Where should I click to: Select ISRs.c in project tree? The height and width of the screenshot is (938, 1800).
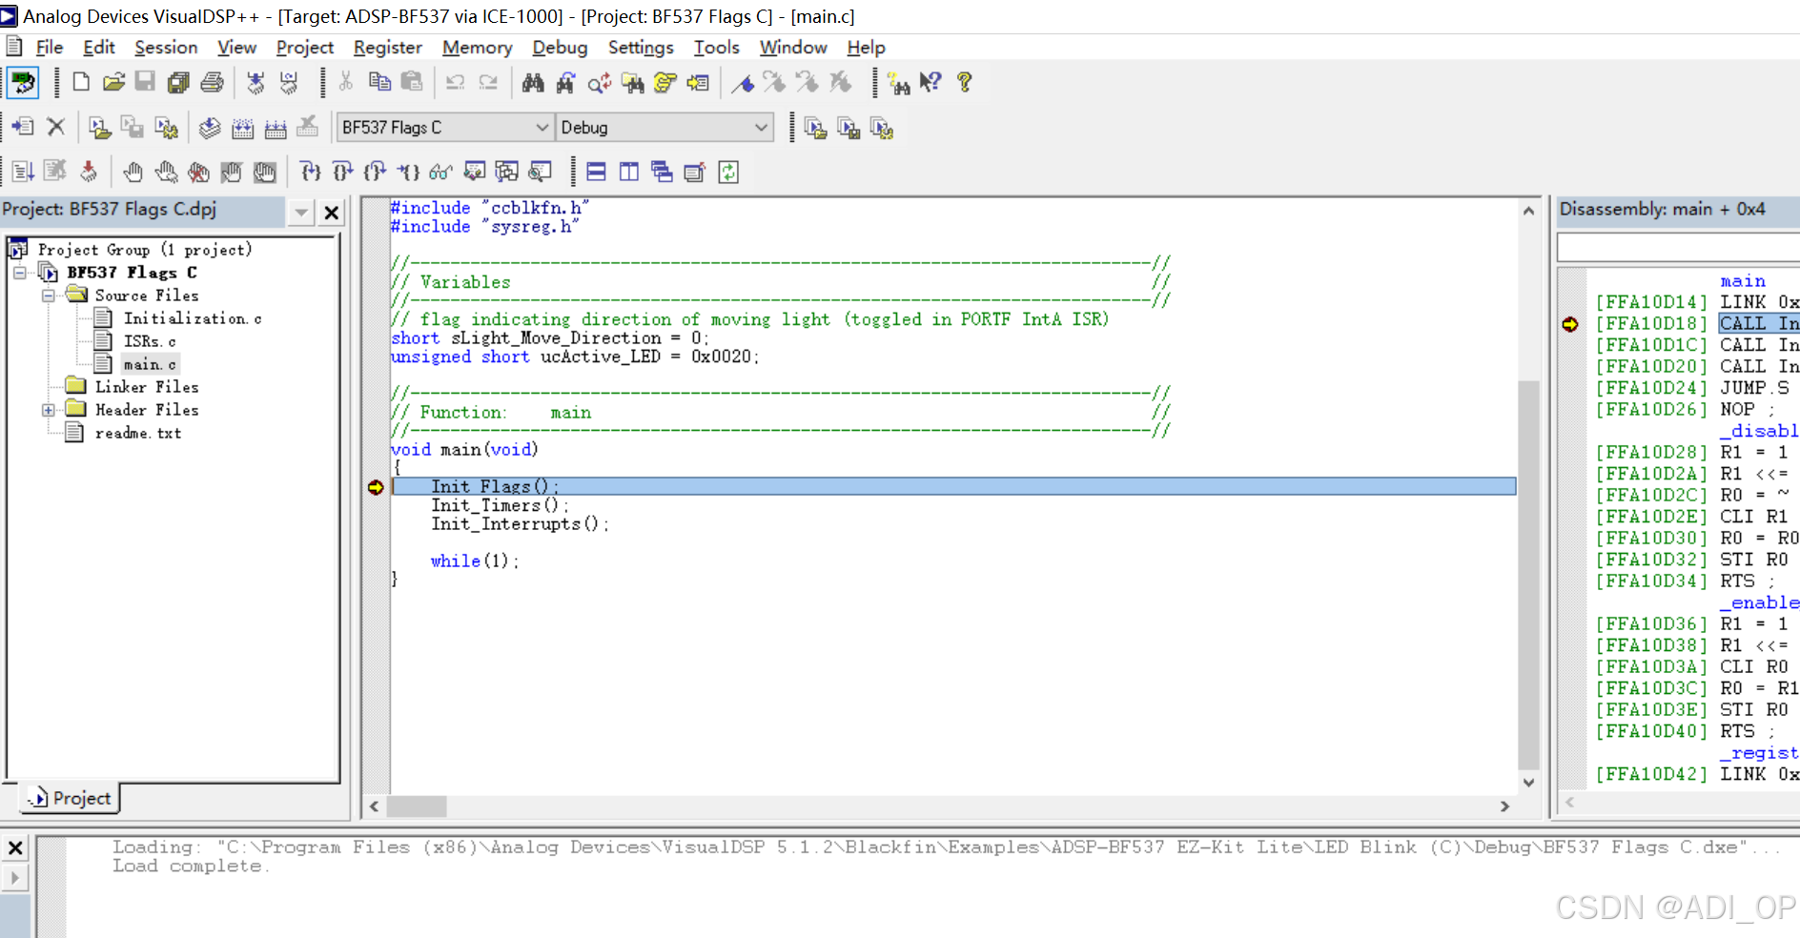click(150, 341)
